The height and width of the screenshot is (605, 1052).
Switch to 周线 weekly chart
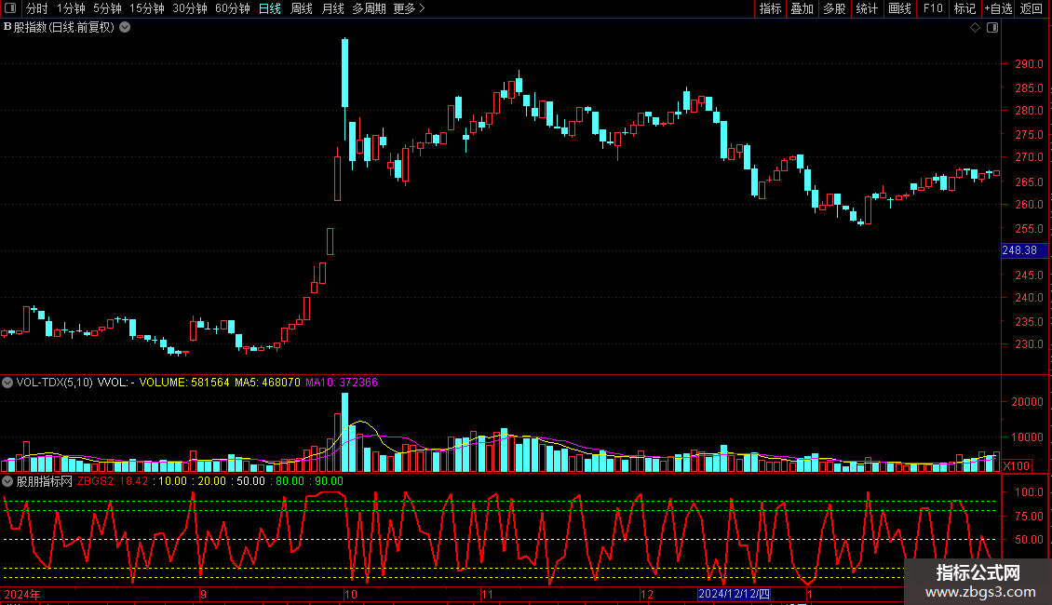(x=302, y=8)
